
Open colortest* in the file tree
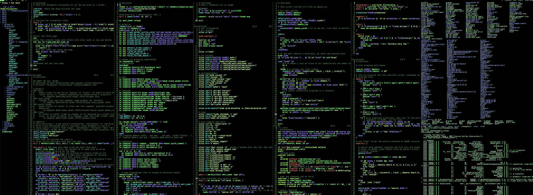click(x=15, y=46)
